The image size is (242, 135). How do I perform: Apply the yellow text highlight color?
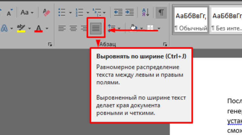click(21, 28)
